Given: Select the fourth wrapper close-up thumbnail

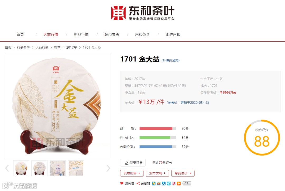Looking at the screenshot, I should pos(76,168).
